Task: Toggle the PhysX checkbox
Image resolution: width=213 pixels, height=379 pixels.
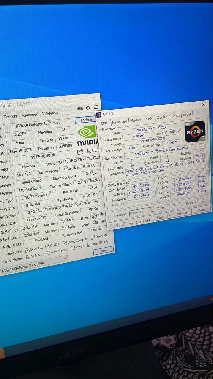Action: pos(72,248)
